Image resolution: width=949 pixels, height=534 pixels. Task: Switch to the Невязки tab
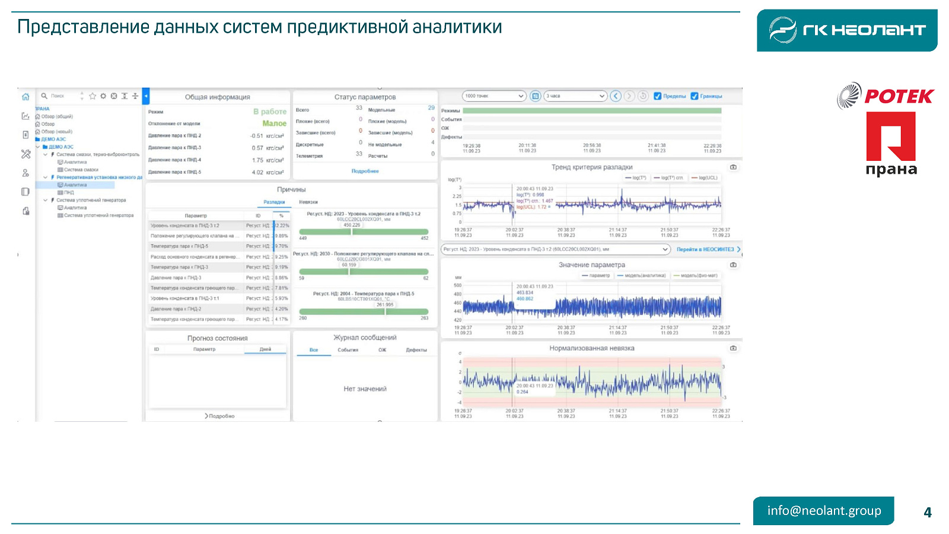point(308,202)
